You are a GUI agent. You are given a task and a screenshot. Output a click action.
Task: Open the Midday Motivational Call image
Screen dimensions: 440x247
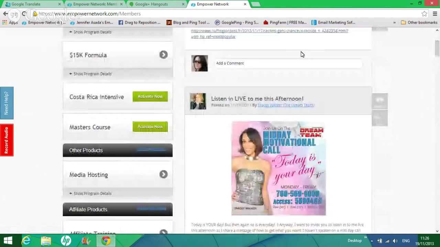[x=279, y=168]
